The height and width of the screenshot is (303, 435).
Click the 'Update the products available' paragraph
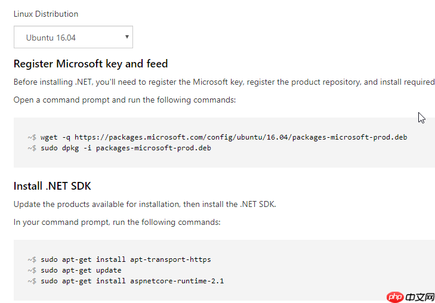pyautogui.click(x=145, y=205)
